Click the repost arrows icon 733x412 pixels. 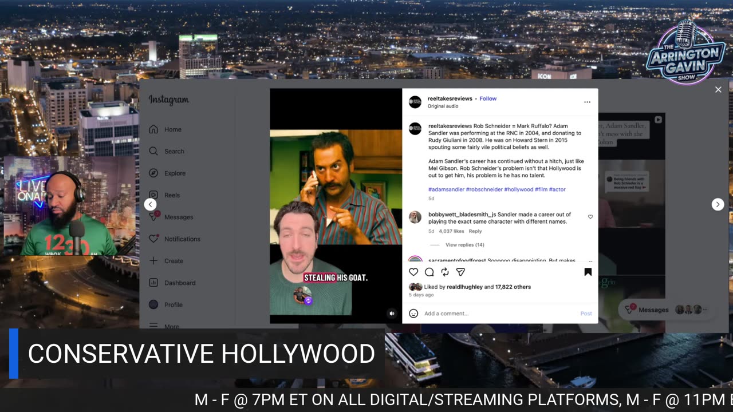point(445,272)
